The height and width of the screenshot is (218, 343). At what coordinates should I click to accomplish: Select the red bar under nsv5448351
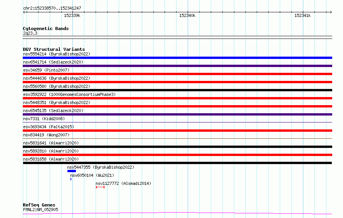point(177,106)
